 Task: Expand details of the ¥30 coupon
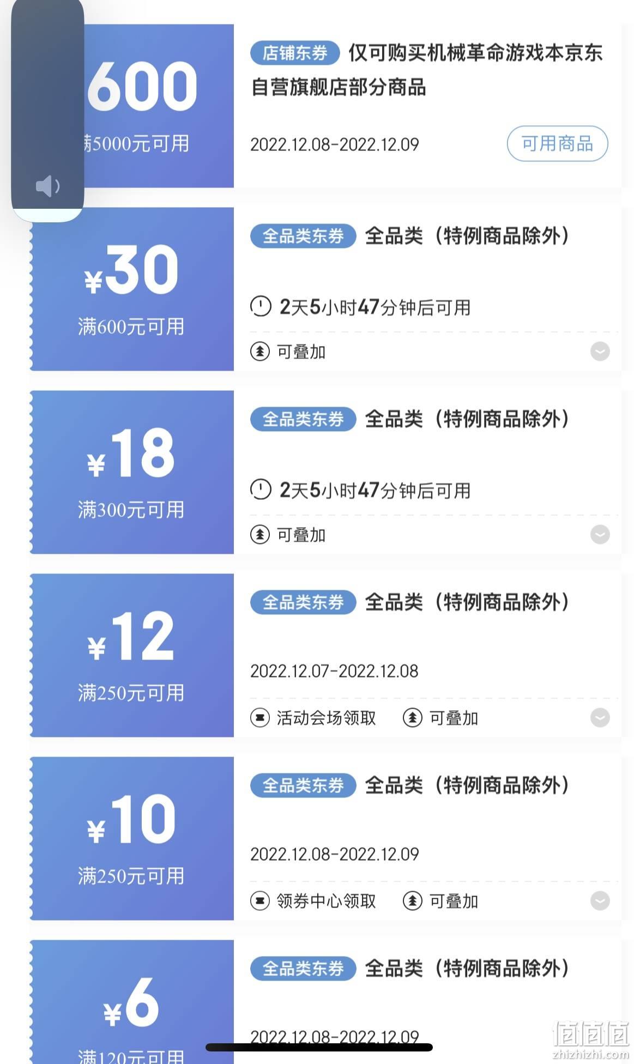pyautogui.click(x=600, y=352)
